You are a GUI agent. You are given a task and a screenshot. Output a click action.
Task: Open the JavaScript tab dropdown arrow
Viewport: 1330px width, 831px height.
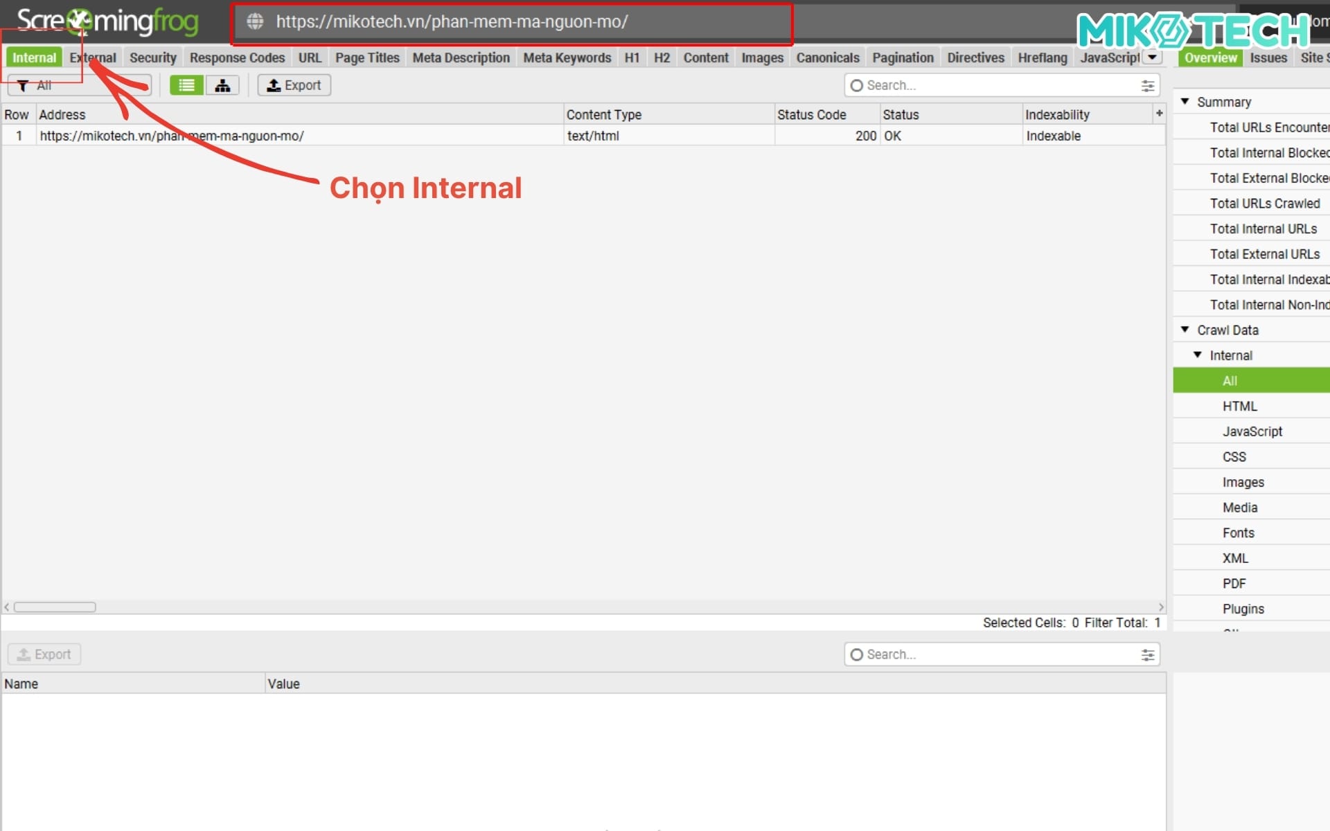click(1153, 57)
